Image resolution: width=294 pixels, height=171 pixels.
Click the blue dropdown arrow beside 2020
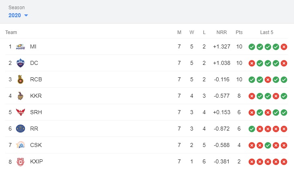tap(26, 15)
